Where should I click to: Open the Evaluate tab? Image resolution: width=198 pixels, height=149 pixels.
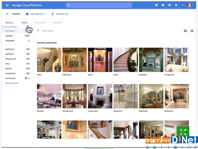[40, 23]
